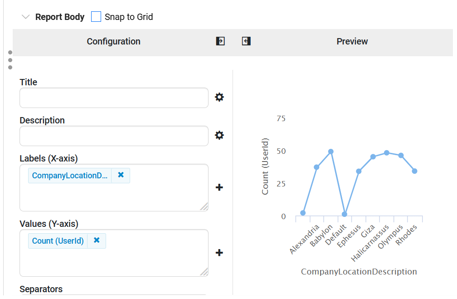Enable Snap to Grid checkbox
This screenshot has height=299, width=457.
coord(96,17)
